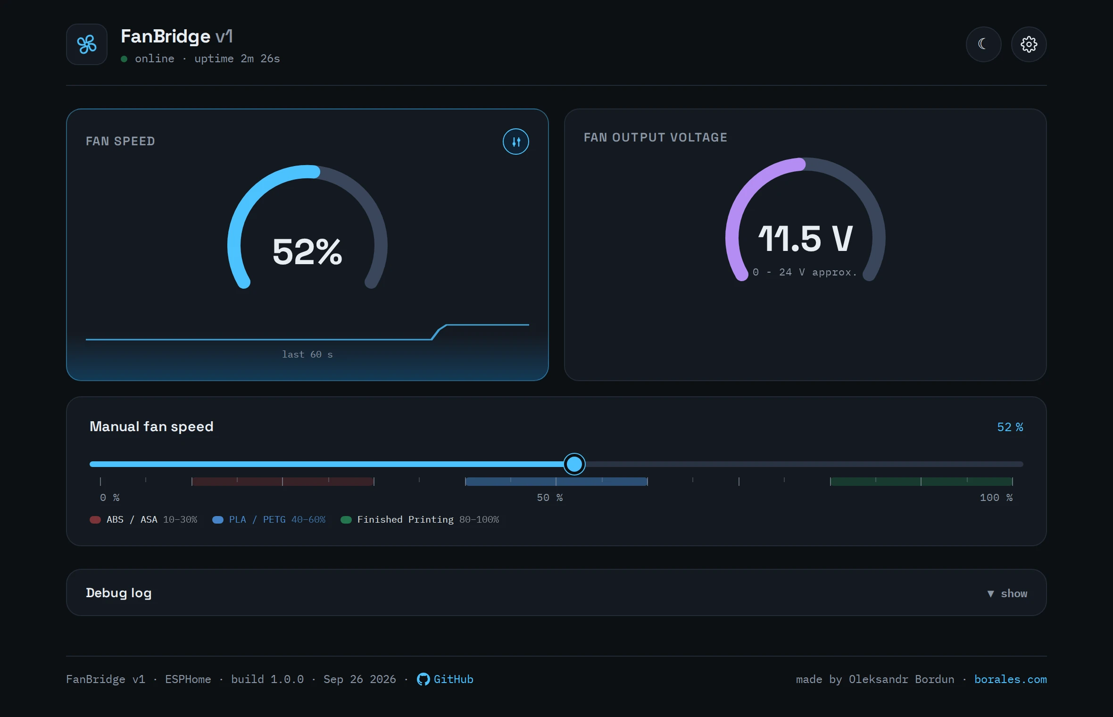Image resolution: width=1113 pixels, height=717 pixels.
Task: Click the "52 %" manual speed value
Action: pyautogui.click(x=1010, y=427)
